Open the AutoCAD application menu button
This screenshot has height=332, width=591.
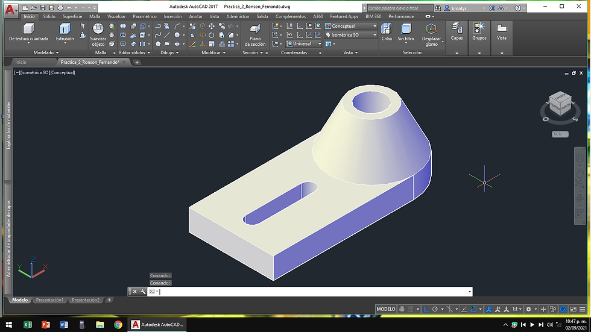(11, 10)
